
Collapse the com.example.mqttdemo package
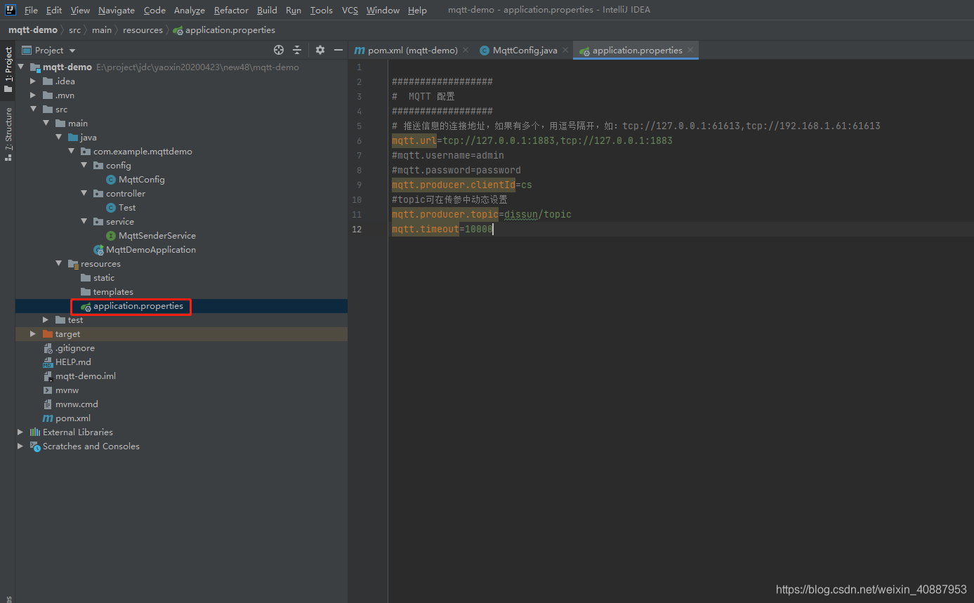coord(71,152)
